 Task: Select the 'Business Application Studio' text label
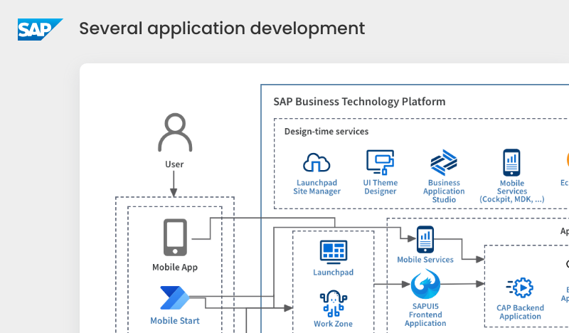444,191
